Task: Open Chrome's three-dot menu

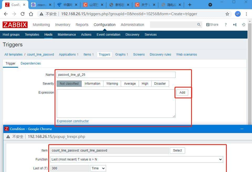Action: point(246,14)
